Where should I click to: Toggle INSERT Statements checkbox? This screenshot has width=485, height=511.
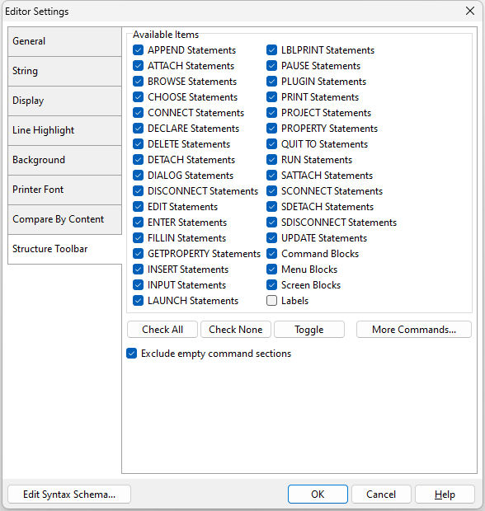[x=138, y=270]
